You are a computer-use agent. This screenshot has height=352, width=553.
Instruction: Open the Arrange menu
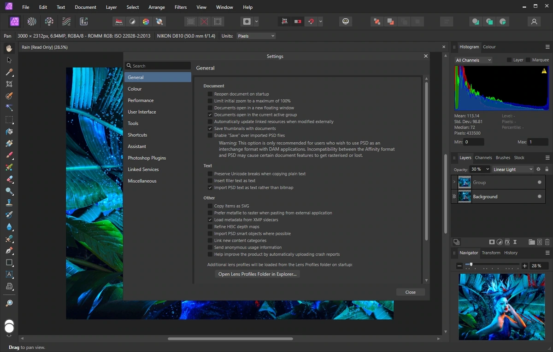click(x=157, y=7)
